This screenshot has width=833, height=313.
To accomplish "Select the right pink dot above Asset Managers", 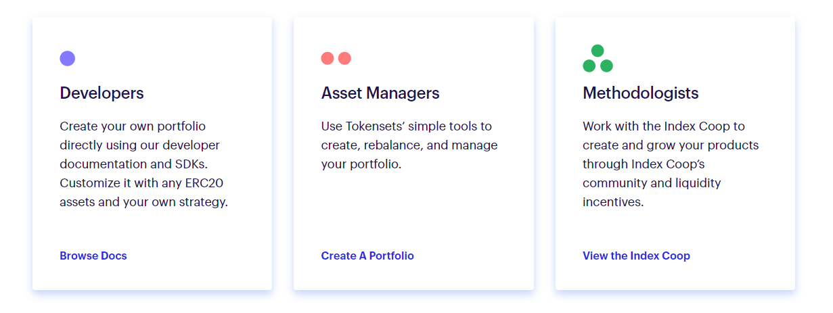I will [344, 58].
